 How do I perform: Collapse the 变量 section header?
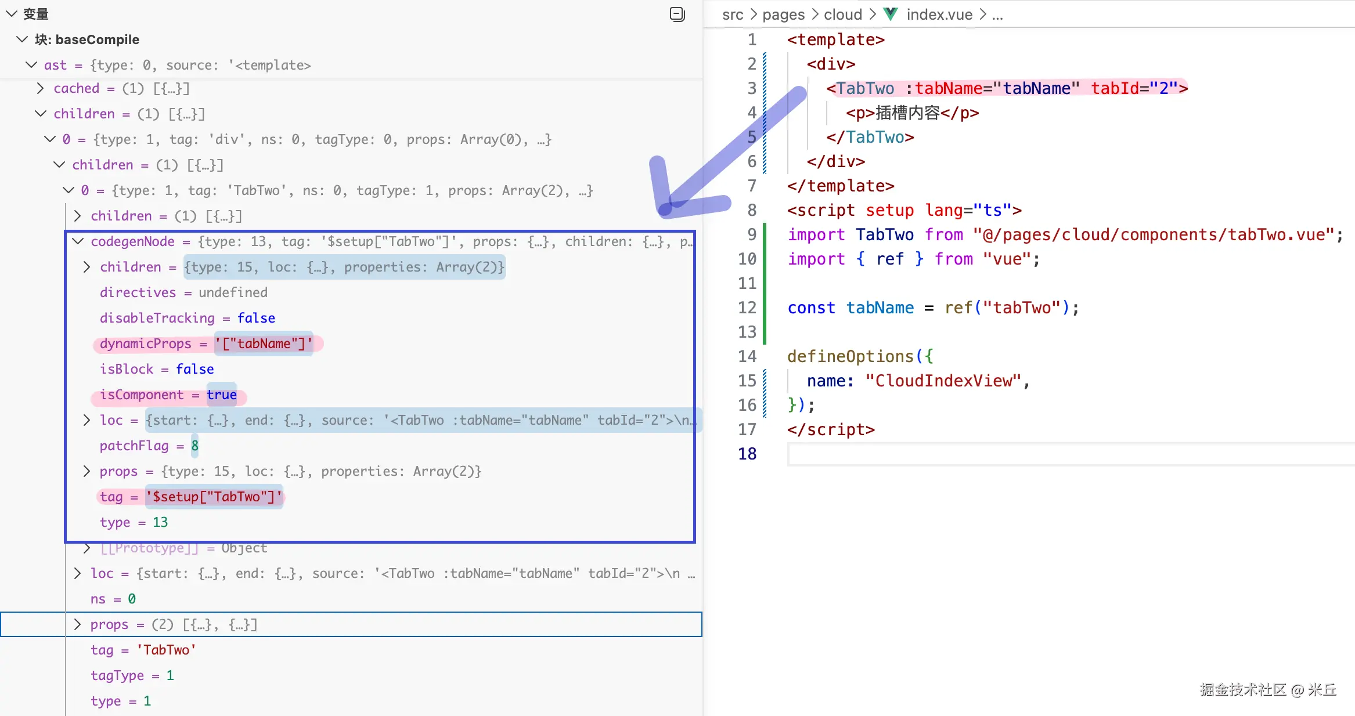click(11, 14)
